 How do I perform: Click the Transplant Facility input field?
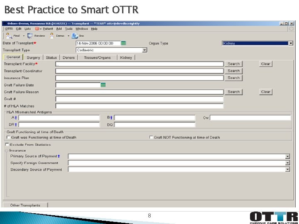coord(140,64)
